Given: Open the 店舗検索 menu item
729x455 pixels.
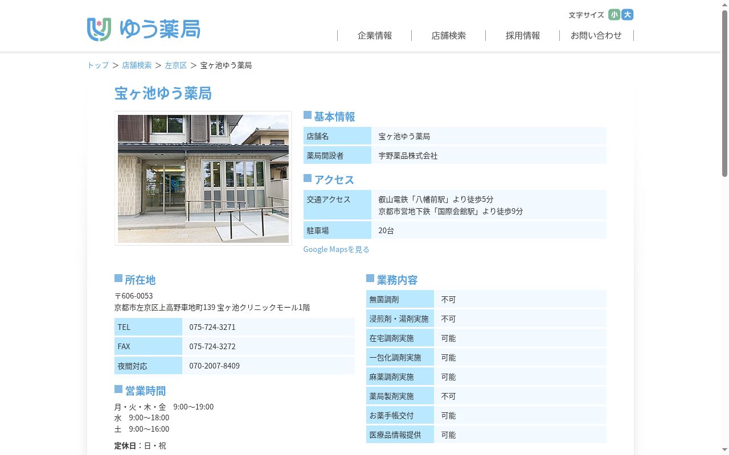Looking at the screenshot, I should pos(449,35).
